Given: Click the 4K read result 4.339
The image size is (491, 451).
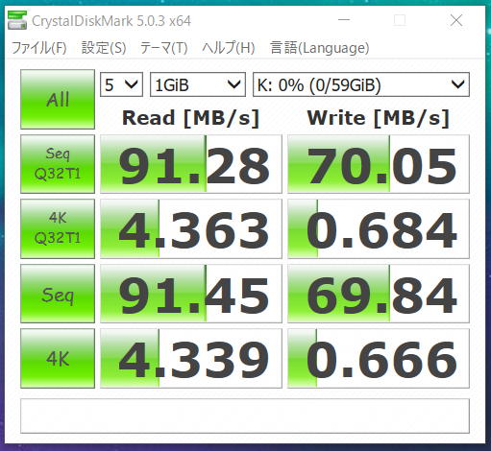Looking at the screenshot, I should coord(191,358).
